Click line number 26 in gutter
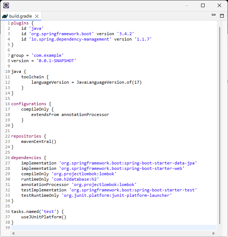228x237 pixels. click(x=8, y=158)
